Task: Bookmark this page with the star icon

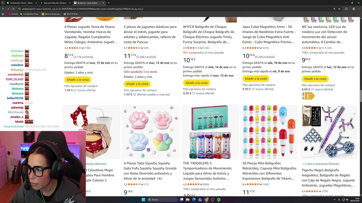Action: coord(339,9)
